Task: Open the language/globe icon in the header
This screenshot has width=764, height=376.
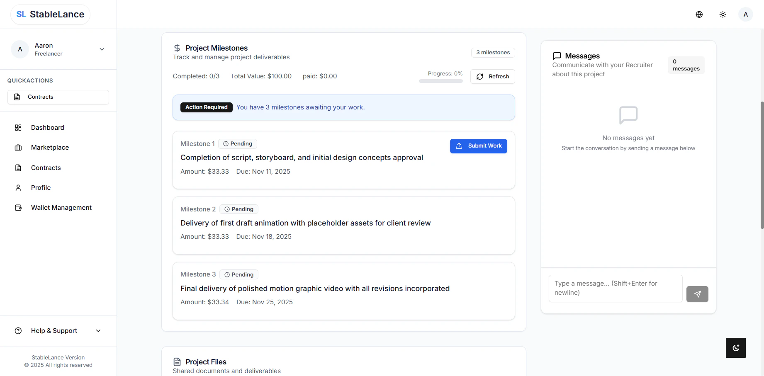Action: pyautogui.click(x=699, y=14)
